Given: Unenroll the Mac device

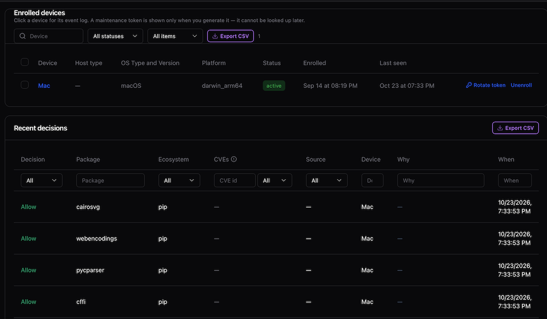Looking at the screenshot, I should coord(521,85).
